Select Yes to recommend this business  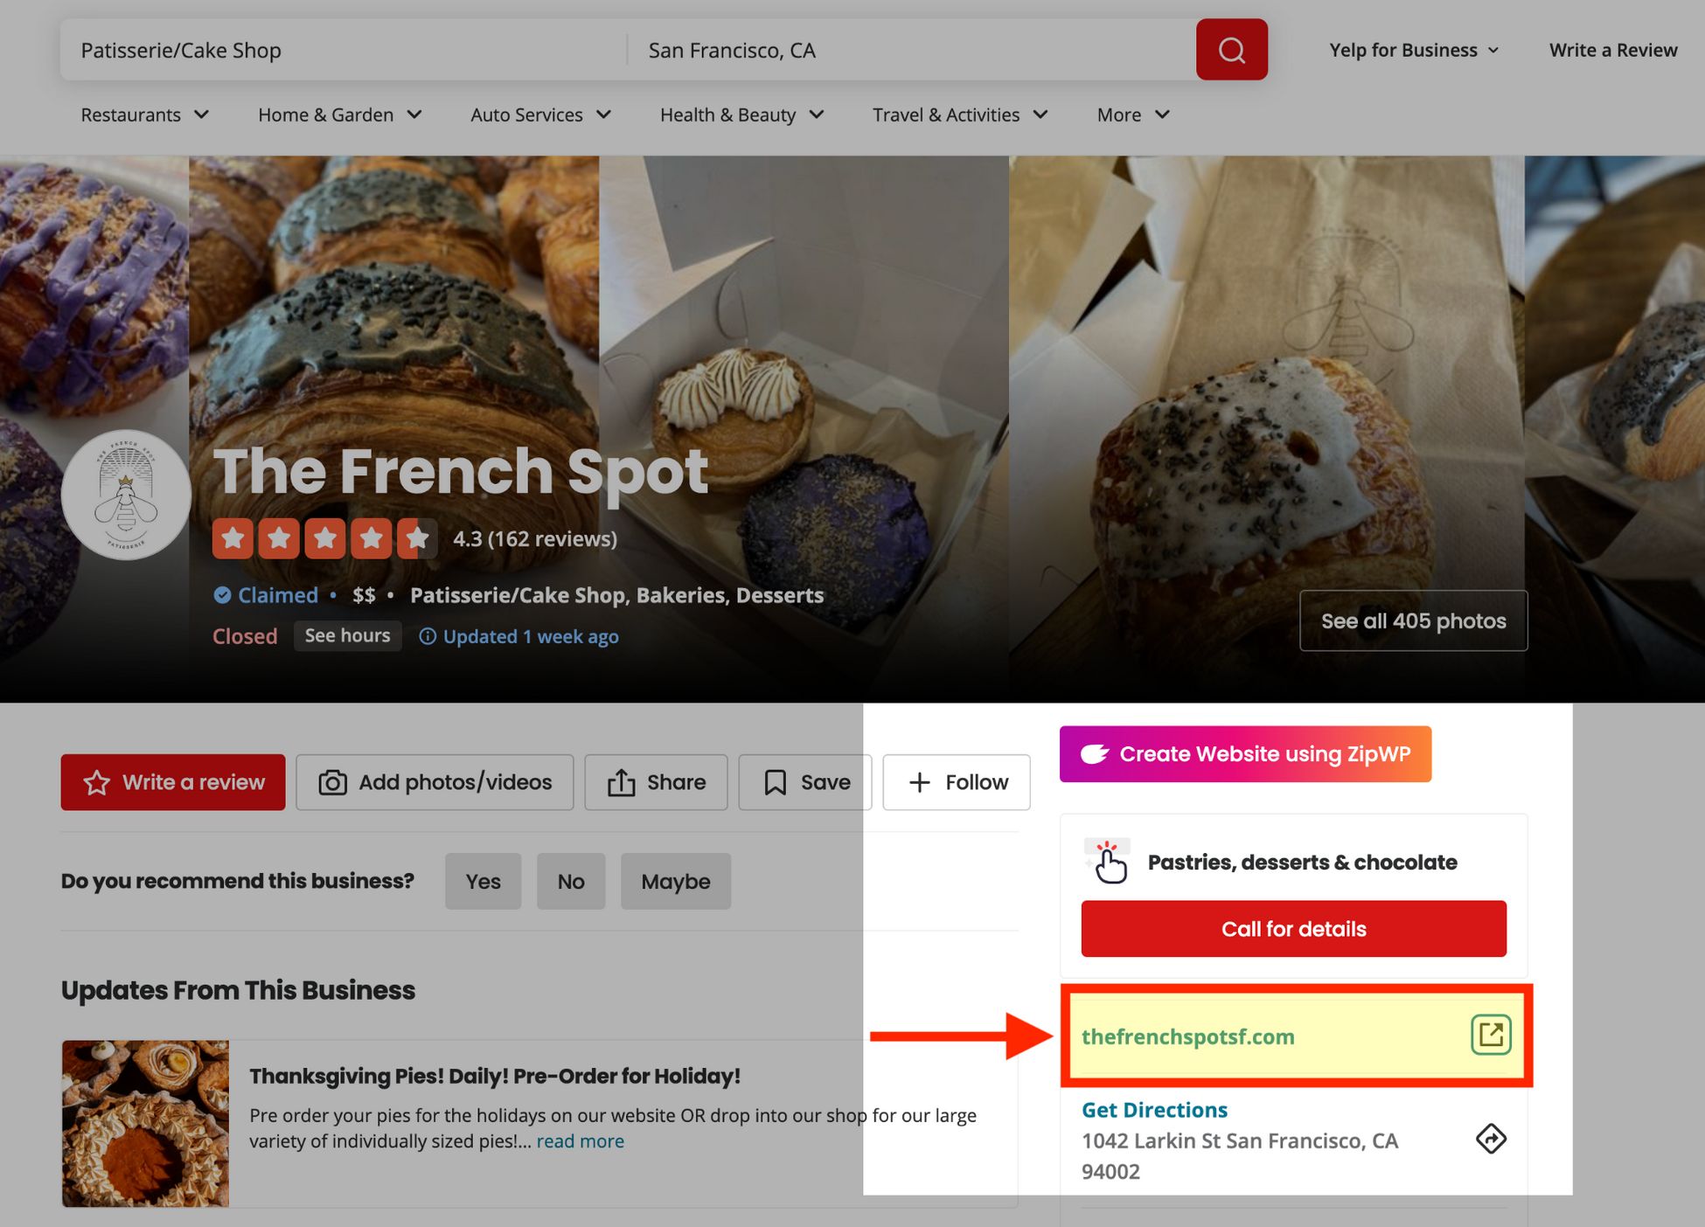point(483,881)
